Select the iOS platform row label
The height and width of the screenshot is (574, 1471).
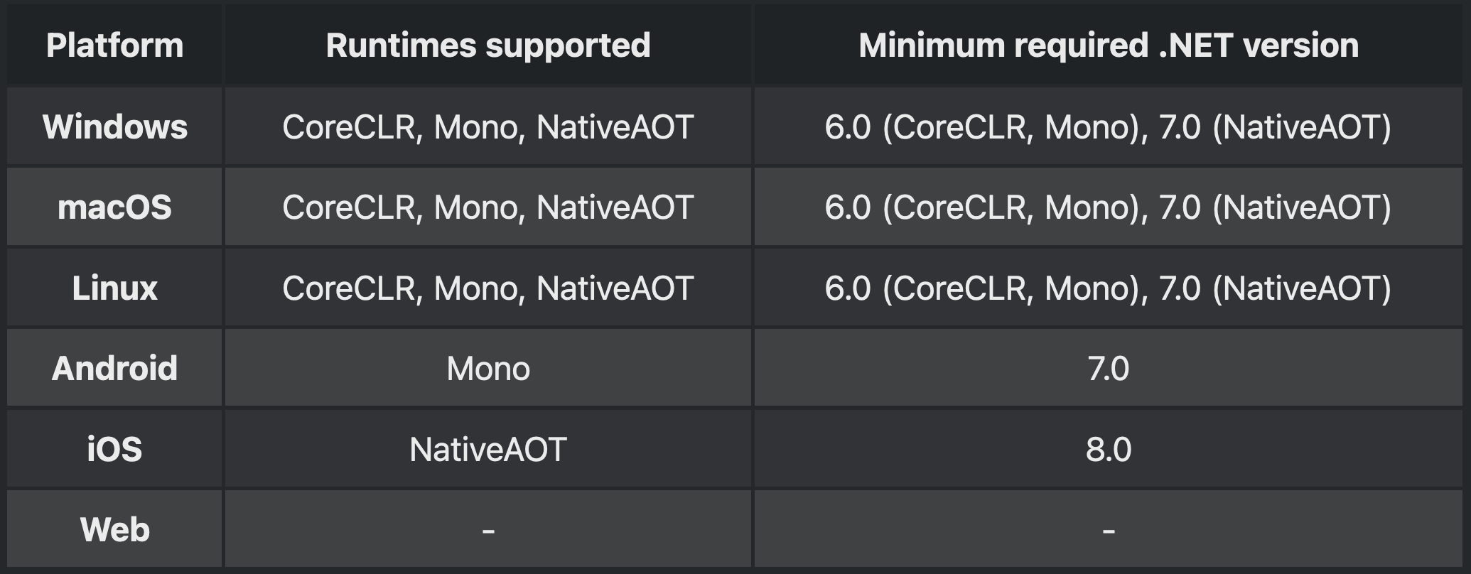pos(114,450)
